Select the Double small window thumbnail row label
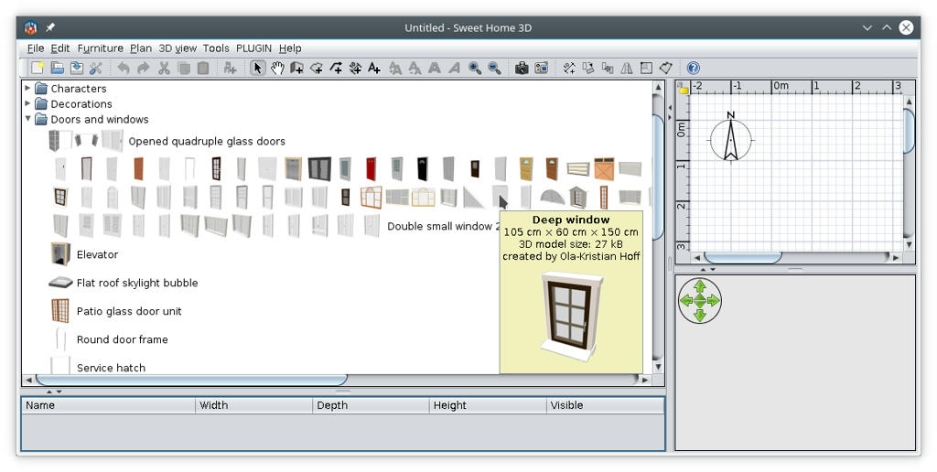The height and width of the screenshot is (472, 937). pos(442,227)
